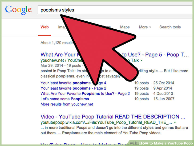Open 'What Are Your Favorite Poopisms to Use? - Page 2'
194x146 pixels.
tap(85, 94)
